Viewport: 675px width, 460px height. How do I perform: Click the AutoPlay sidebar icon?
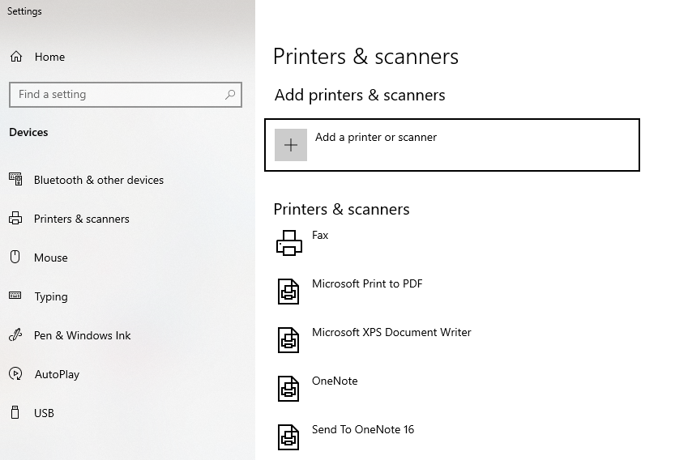click(x=15, y=373)
